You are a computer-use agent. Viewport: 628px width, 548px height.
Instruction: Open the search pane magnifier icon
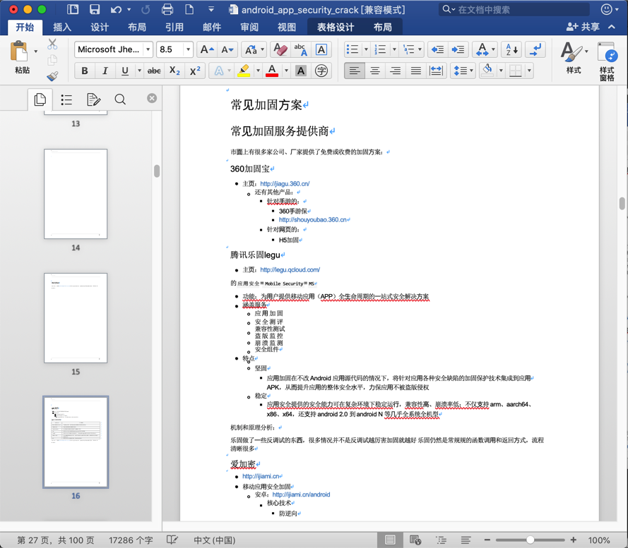pos(120,99)
